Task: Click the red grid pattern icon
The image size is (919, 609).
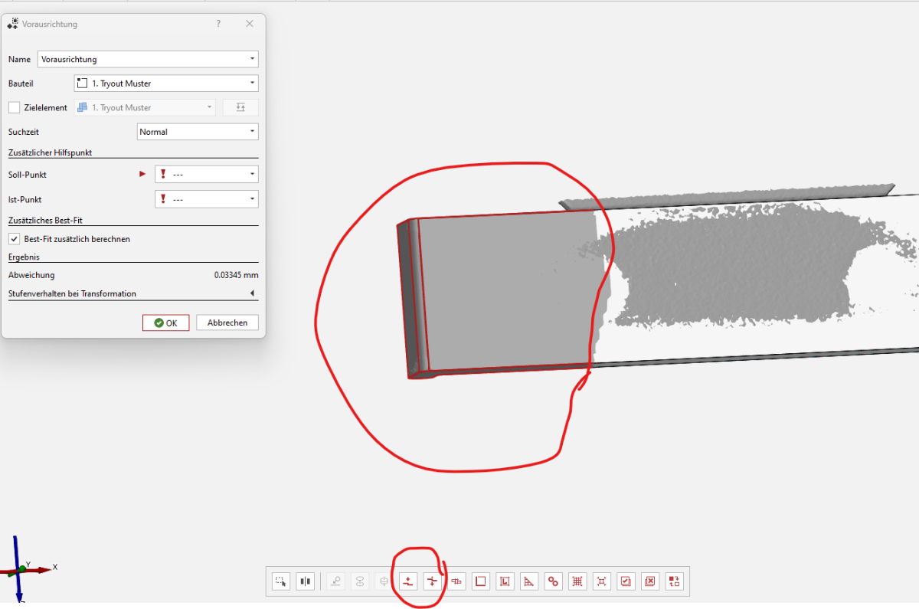Action: [577, 581]
